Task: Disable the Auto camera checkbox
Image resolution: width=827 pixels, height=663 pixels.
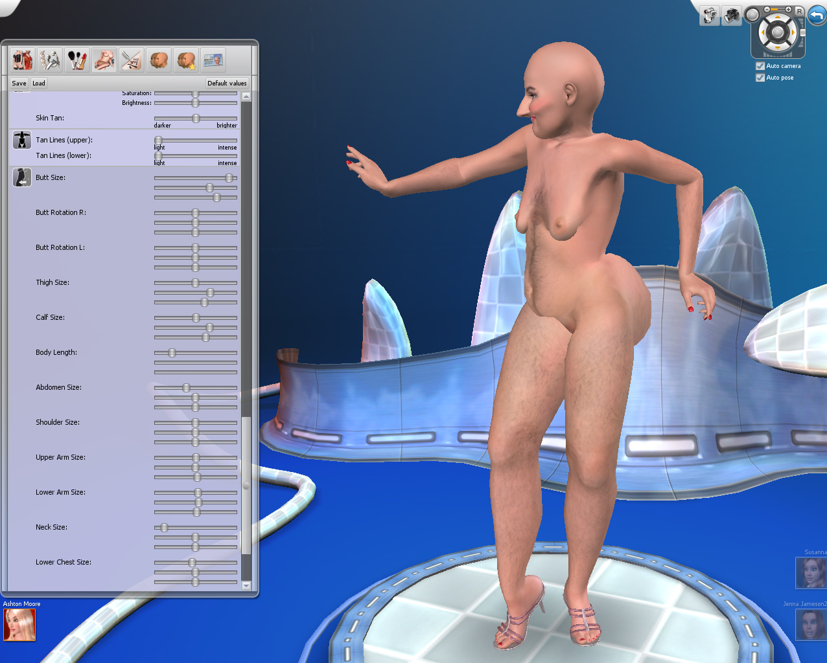Action: pos(760,66)
